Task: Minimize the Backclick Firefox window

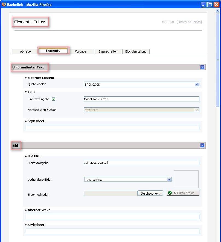Action: point(203,4)
